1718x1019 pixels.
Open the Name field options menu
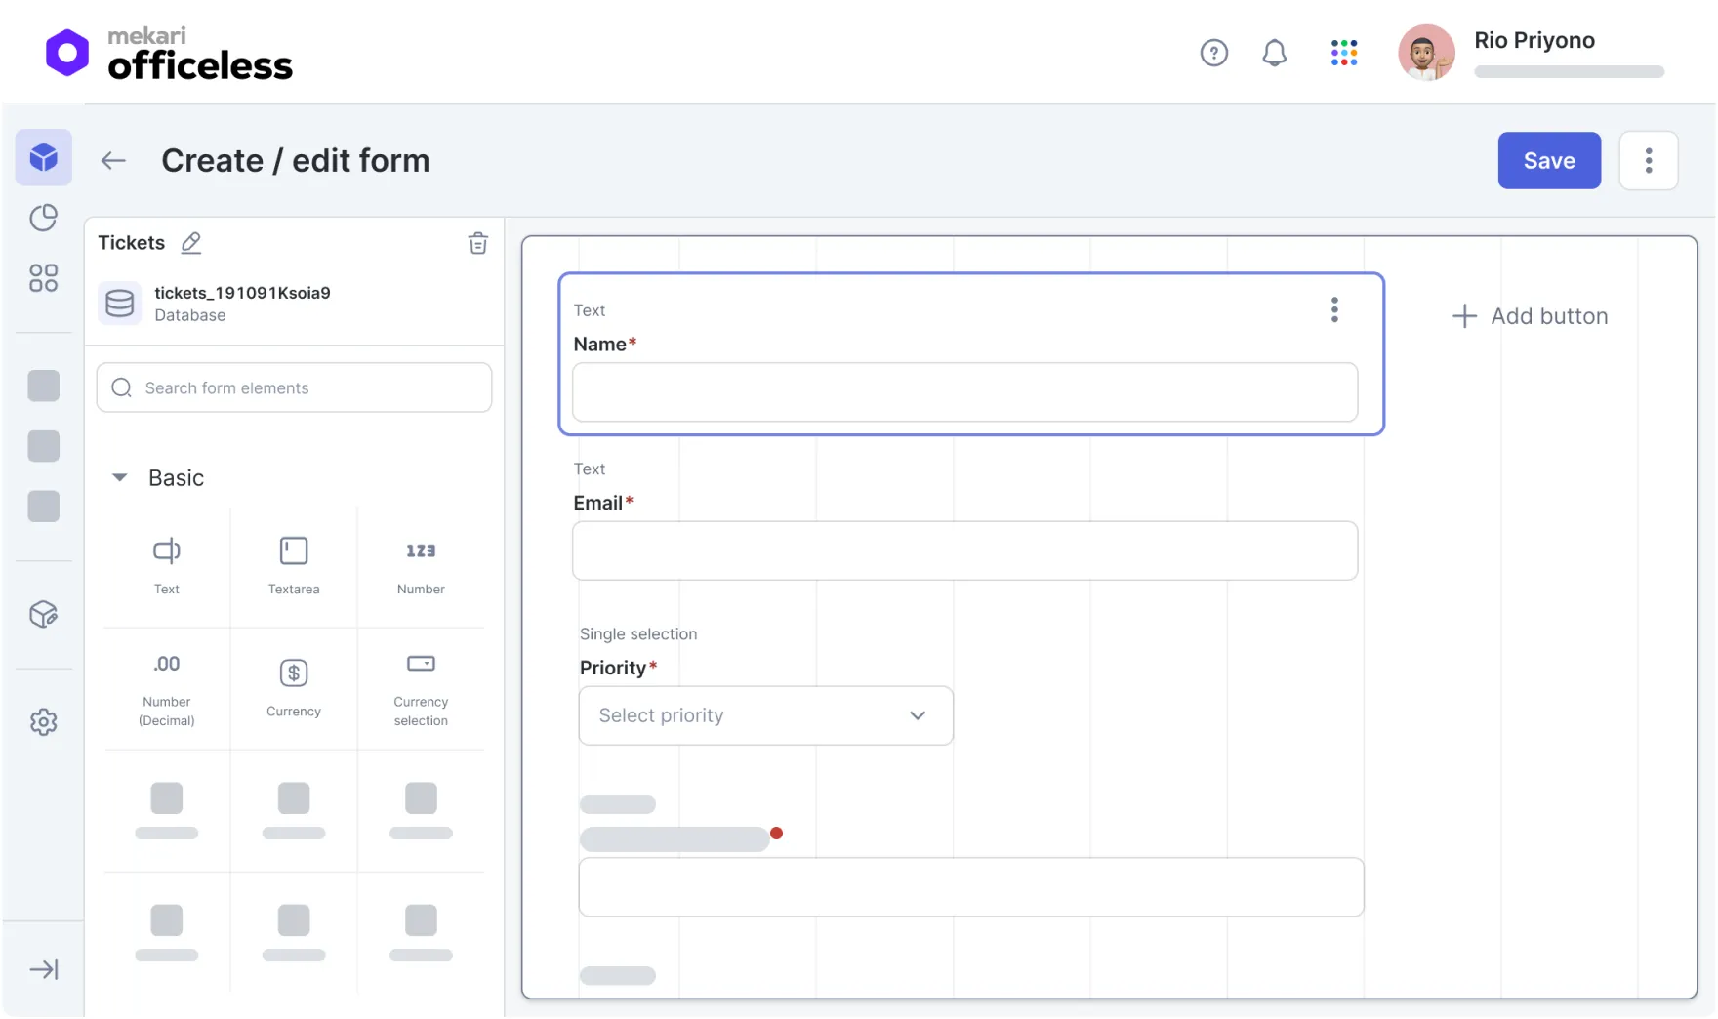coord(1334,310)
